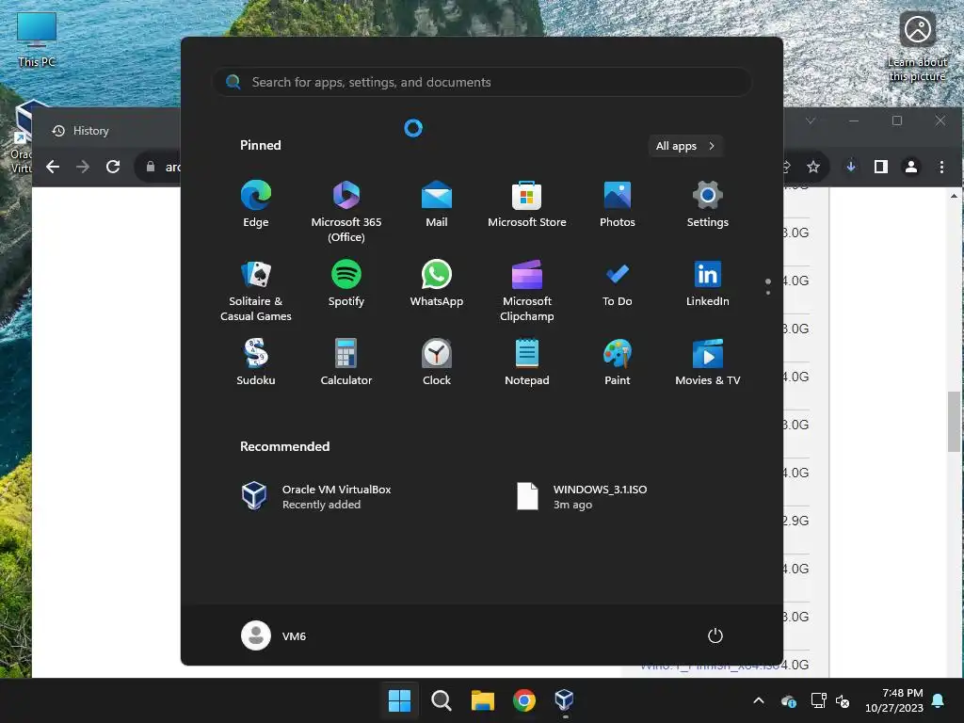Launch Notepad
The height and width of the screenshot is (723, 964).
pyautogui.click(x=527, y=362)
